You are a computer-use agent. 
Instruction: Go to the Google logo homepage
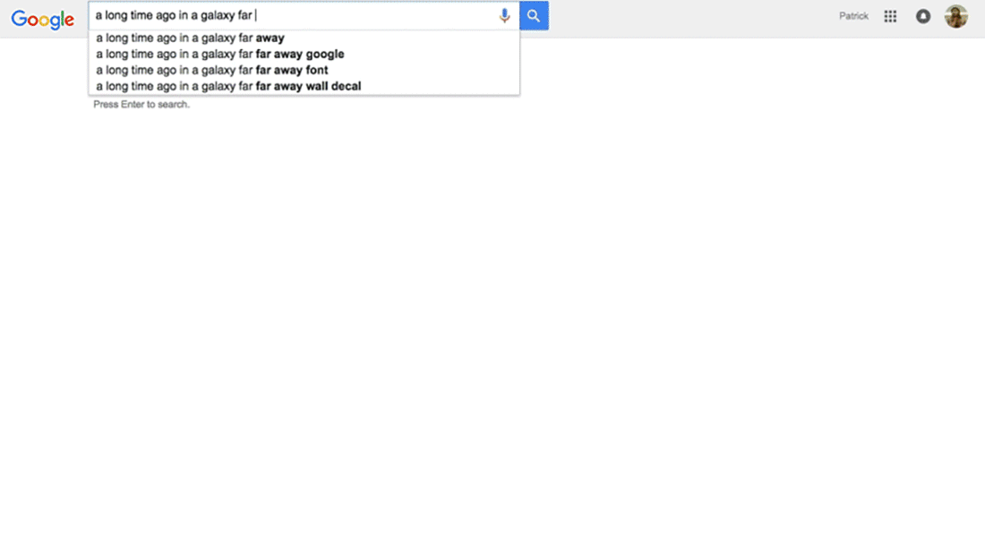(43, 20)
